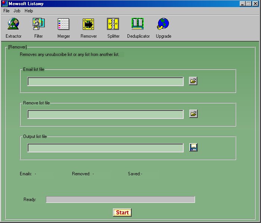The width and height of the screenshot is (261, 223).
Task: Select the Remover tool icon
Action: [88, 24]
